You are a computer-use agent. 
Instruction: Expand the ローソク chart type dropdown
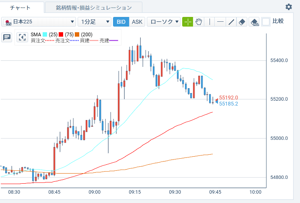(x=163, y=22)
